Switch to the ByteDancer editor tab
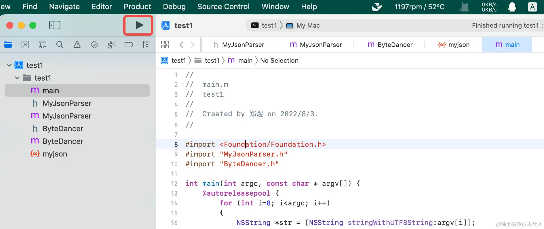The width and height of the screenshot is (544, 229). [x=390, y=45]
